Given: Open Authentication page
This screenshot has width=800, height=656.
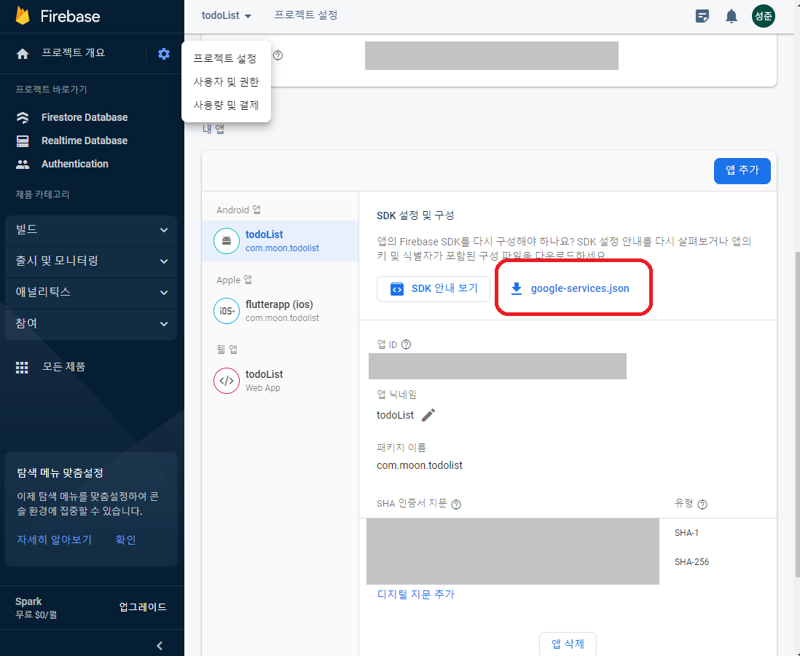Looking at the screenshot, I should coord(75,164).
